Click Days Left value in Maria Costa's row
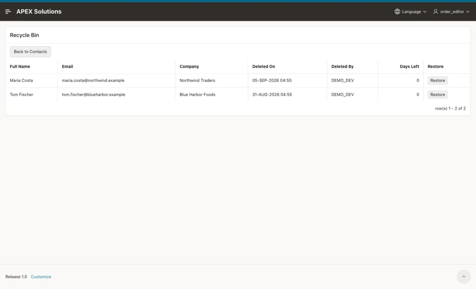 [x=418, y=80]
